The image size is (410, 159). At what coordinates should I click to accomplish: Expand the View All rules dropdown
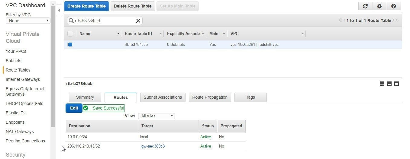pyautogui.click(x=156, y=116)
